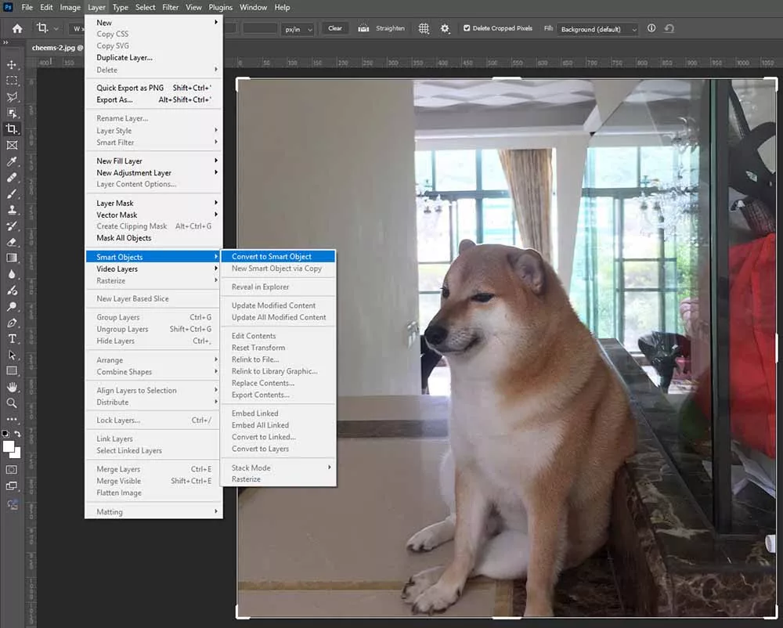Open the Filter menu
The height and width of the screenshot is (628, 783).
170,7
